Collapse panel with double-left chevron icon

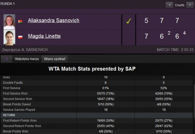pyautogui.click(x=7, y=59)
